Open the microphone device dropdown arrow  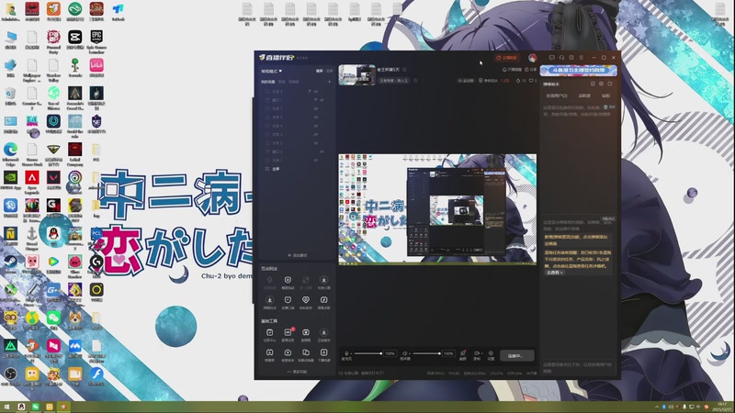click(351, 353)
